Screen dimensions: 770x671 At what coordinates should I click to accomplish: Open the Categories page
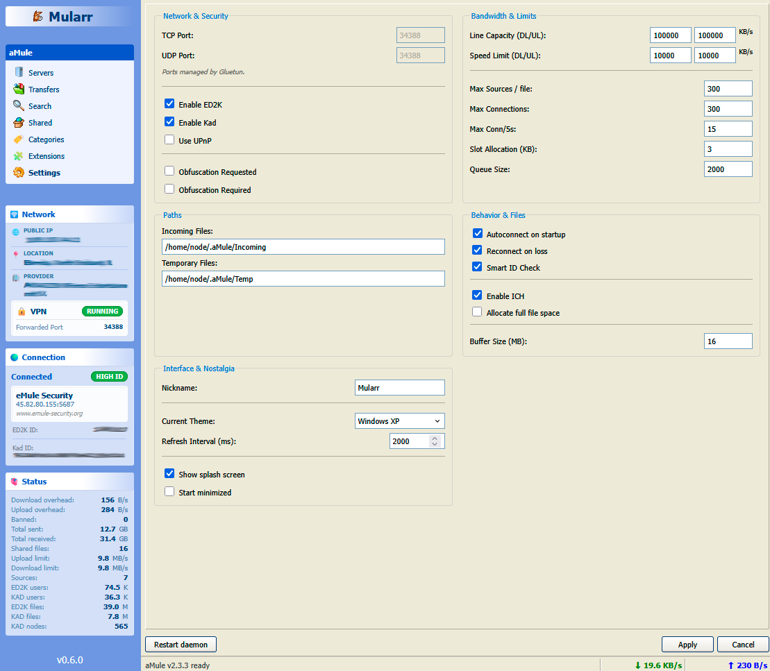click(x=46, y=139)
